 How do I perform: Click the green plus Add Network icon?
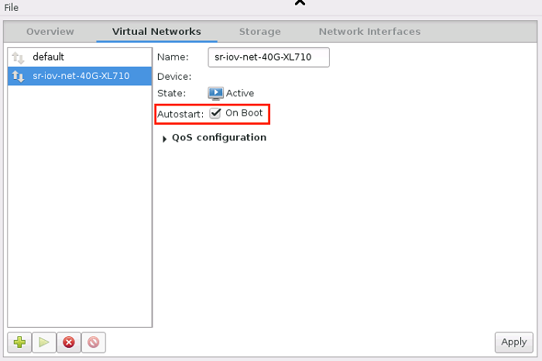(19, 342)
